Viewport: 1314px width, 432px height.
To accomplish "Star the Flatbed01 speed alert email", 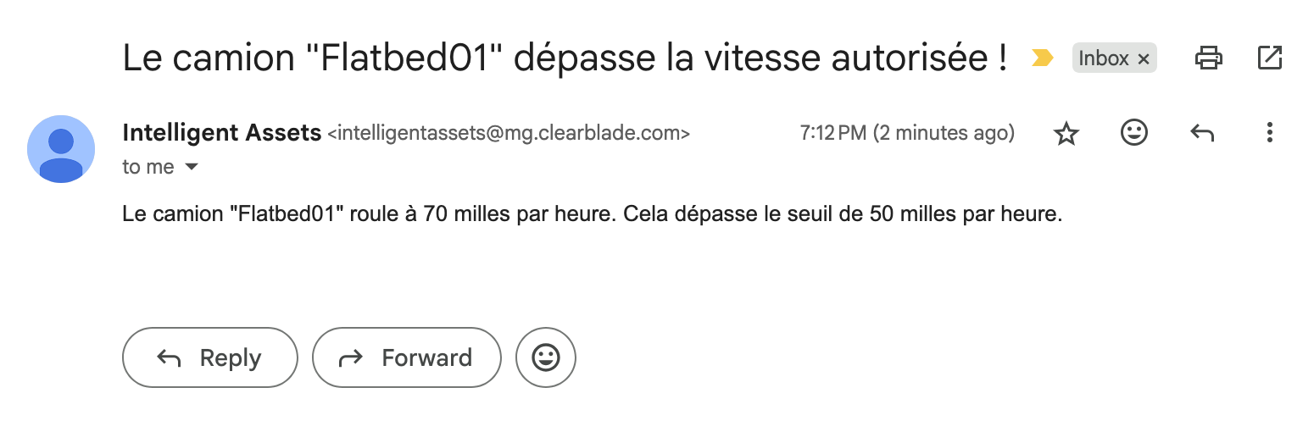I will [x=1066, y=133].
